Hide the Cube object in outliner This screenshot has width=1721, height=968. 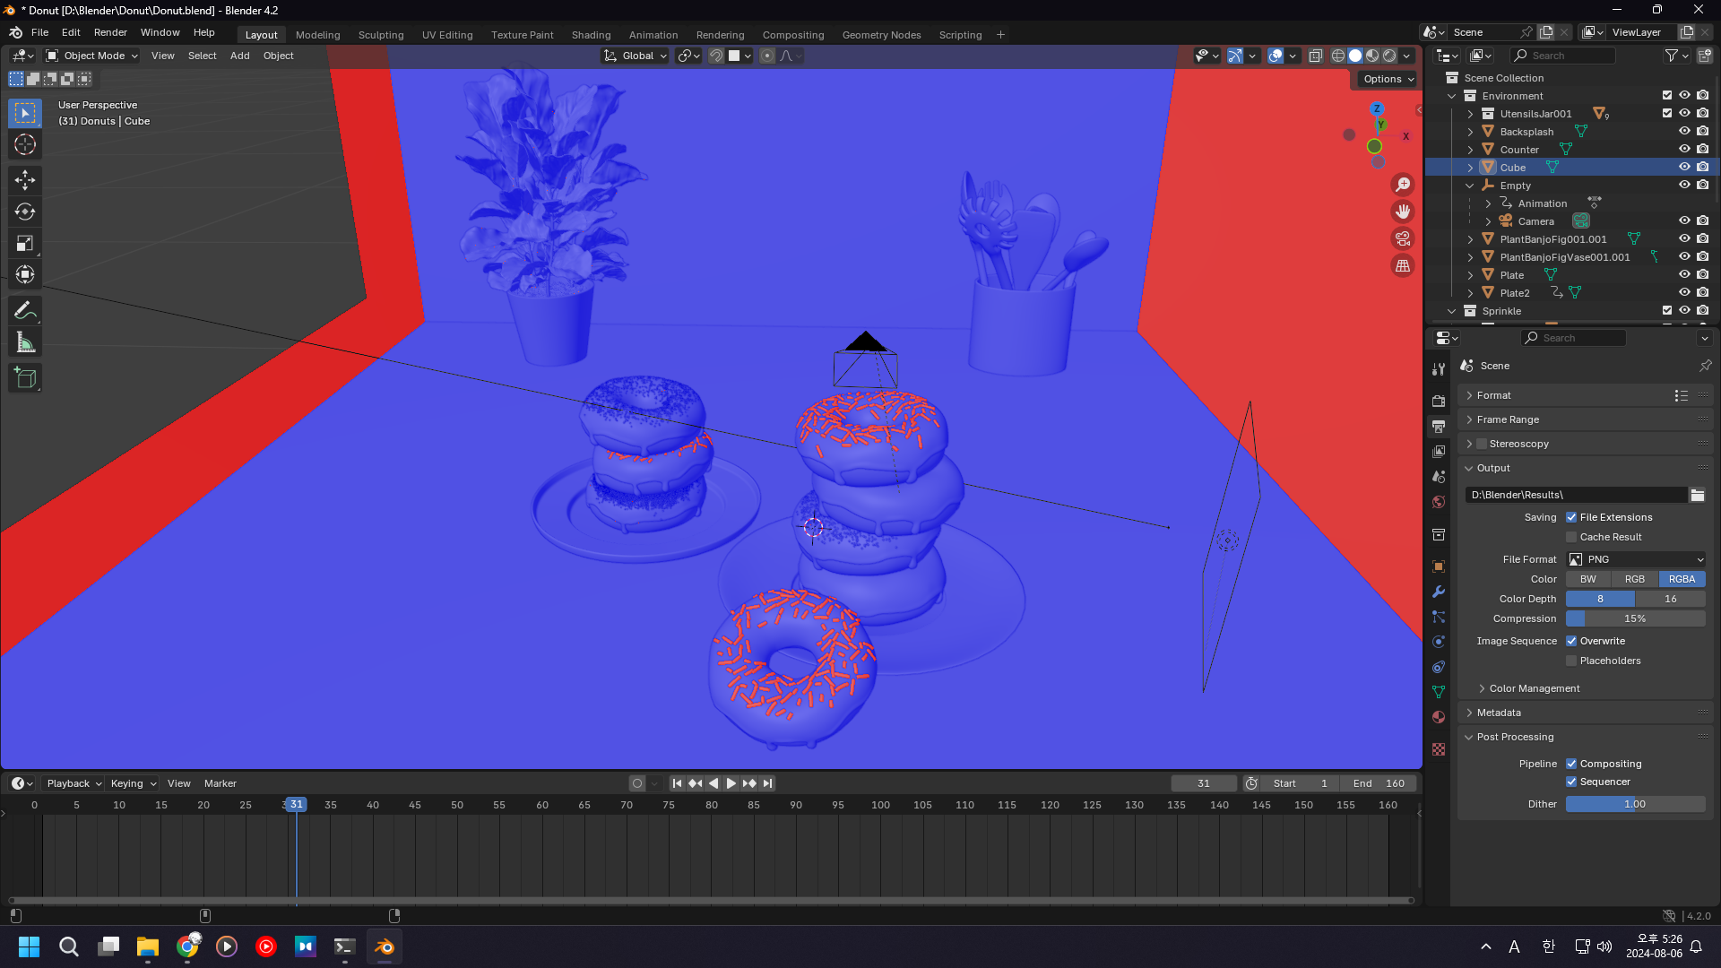1684,168
